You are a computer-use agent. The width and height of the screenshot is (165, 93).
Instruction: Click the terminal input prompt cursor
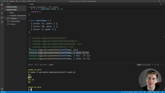(31, 90)
